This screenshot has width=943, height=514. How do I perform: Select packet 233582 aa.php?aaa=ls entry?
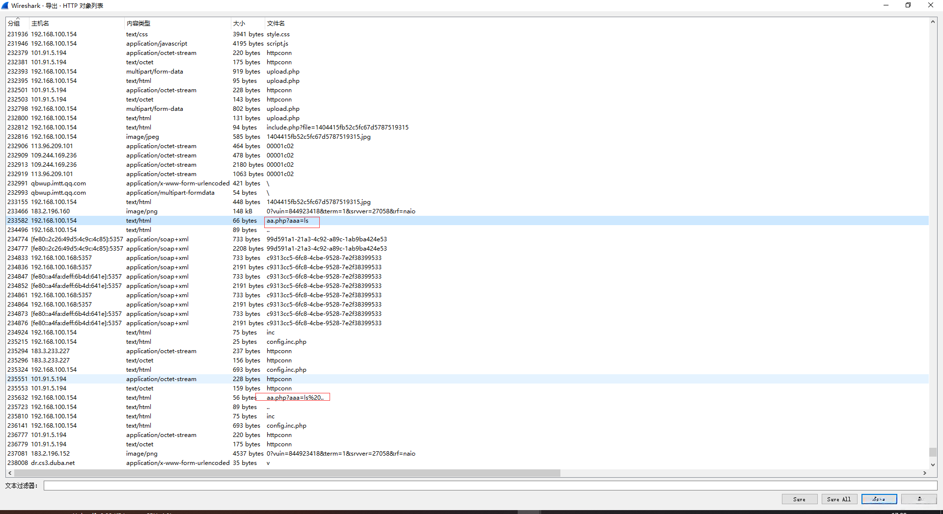click(467, 221)
